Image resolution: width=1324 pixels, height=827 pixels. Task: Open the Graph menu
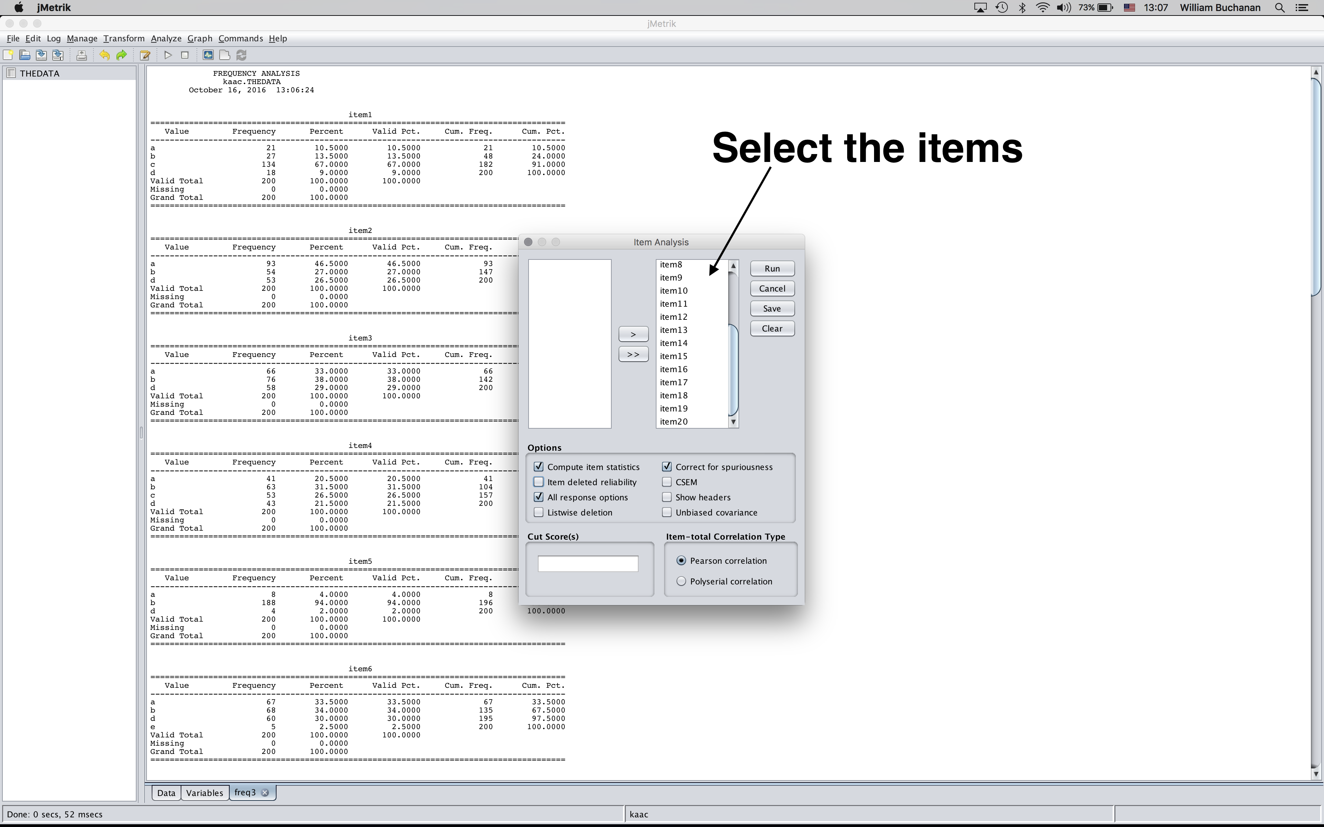(200, 38)
